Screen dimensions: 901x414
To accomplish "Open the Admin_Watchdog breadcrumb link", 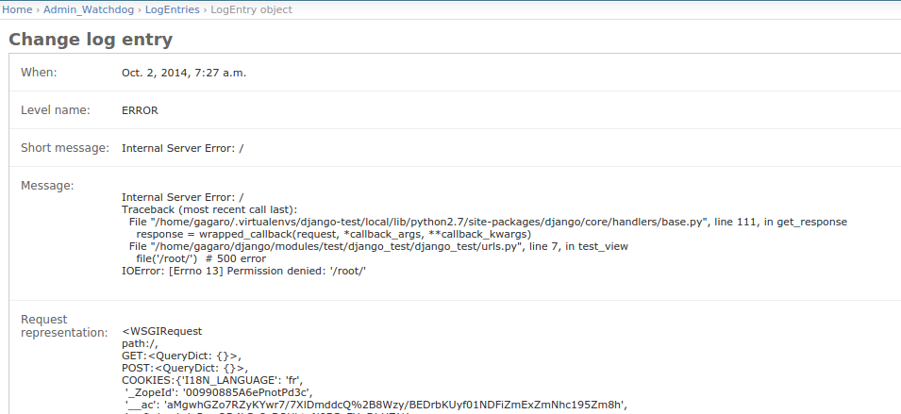I will click(89, 9).
